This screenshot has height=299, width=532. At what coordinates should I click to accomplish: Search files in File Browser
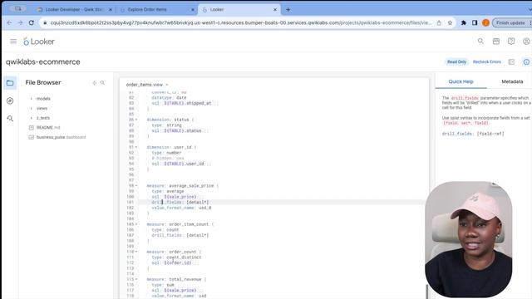[102, 83]
